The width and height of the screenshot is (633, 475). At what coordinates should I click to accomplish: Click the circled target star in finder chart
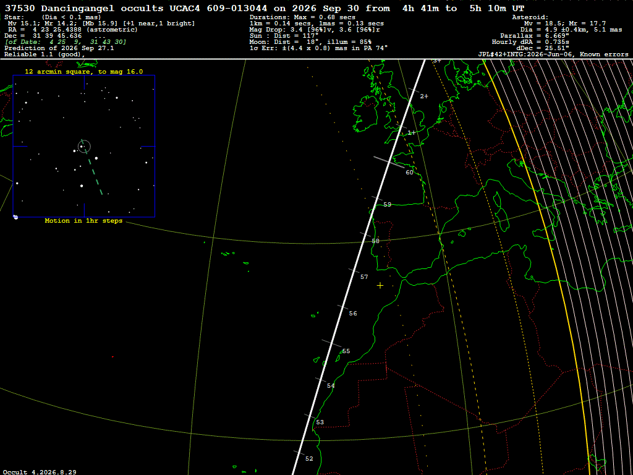(x=84, y=147)
